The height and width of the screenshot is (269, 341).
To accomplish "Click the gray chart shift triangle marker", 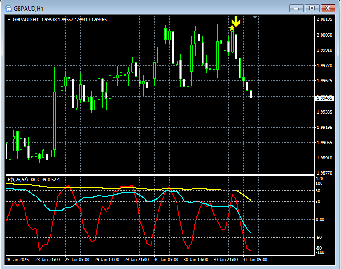I will pyautogui.click(x=255, y=17).
